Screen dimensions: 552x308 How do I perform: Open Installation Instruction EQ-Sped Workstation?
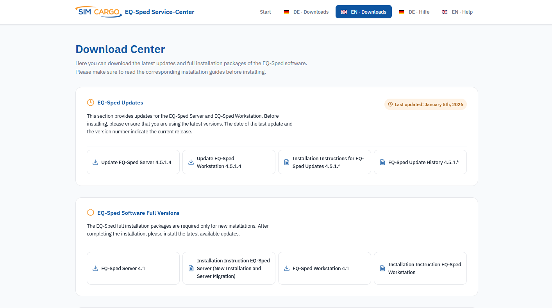coord(420,268)
